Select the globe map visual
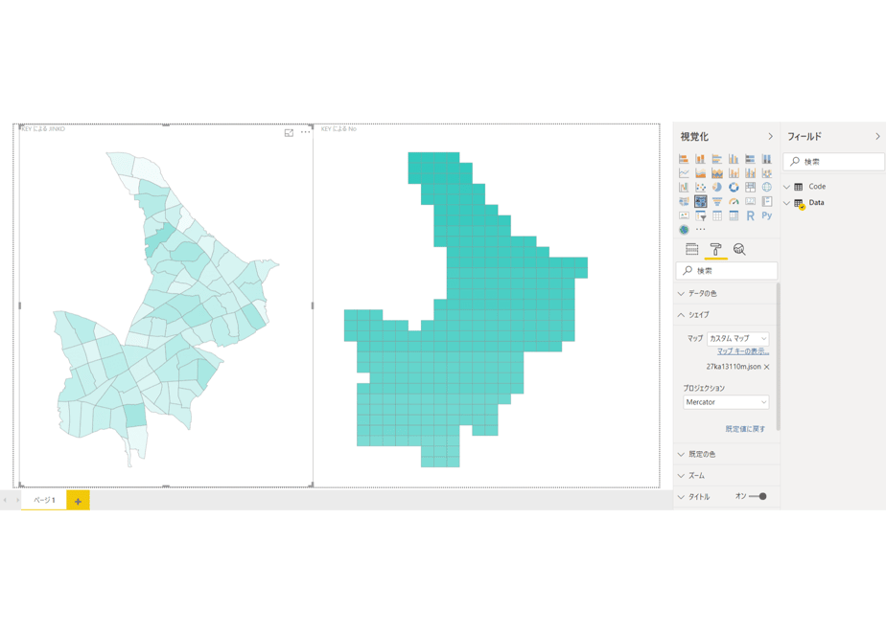This screenshot has height=632, width=886. 767,187
